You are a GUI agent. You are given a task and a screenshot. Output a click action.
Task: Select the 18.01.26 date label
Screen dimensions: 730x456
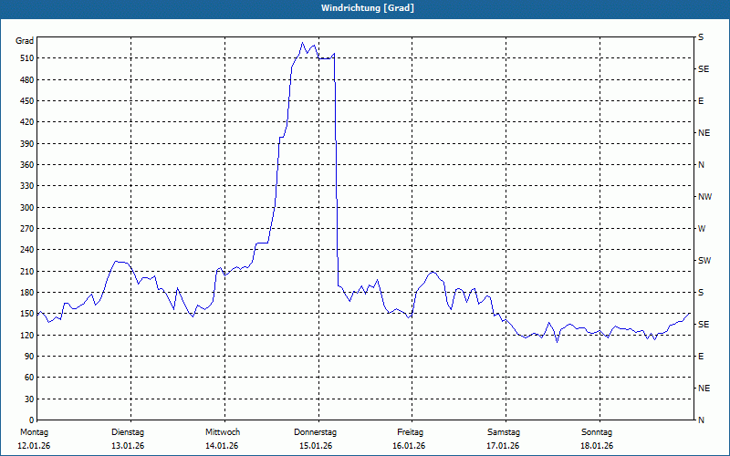click(x=597, y=446)
